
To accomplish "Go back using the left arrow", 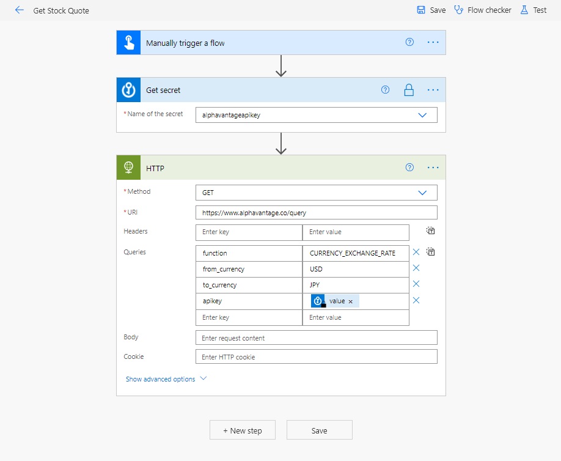I will tap(20, 10).
